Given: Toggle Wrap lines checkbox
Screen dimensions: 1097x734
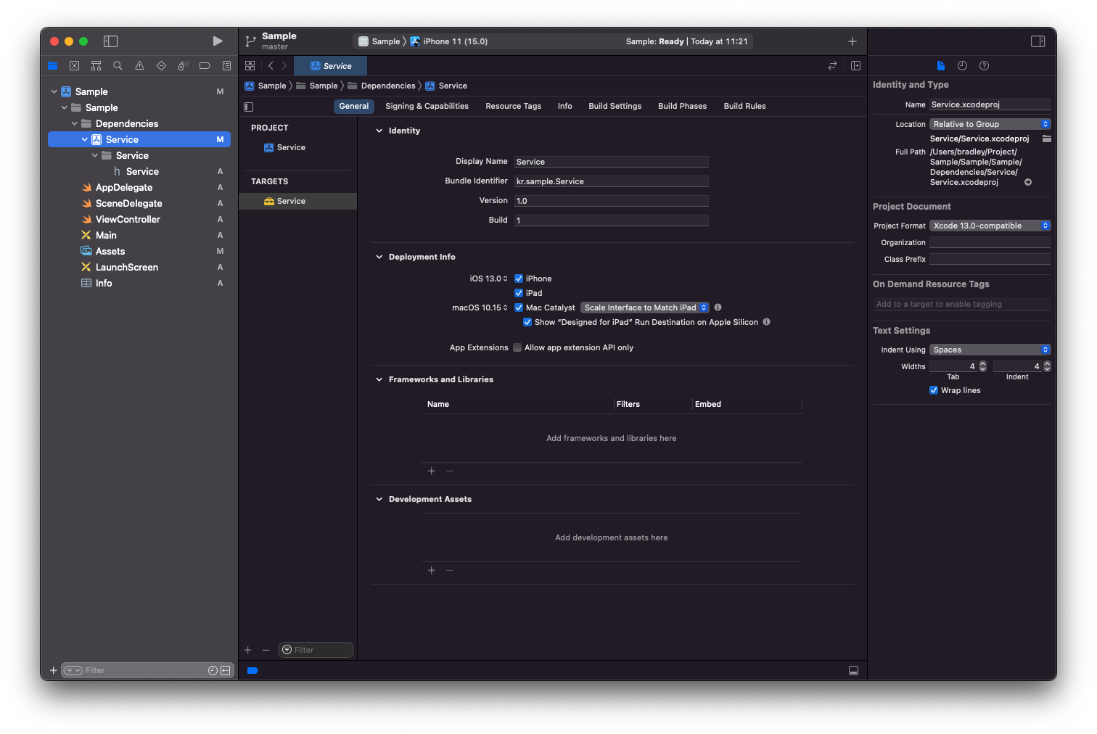Looking at the screenshot, I should pyautogui.click(x=934, y=390).
